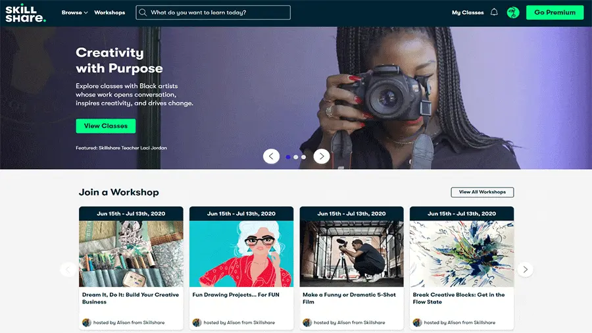Open the Fun Drawing Projects workshop thumbnail
Image resolution: width=592 pixels, height=333 pixels.
pos(241,253)
